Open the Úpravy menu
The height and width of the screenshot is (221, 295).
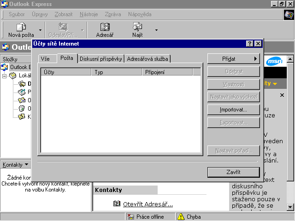[x=40, y=14]
